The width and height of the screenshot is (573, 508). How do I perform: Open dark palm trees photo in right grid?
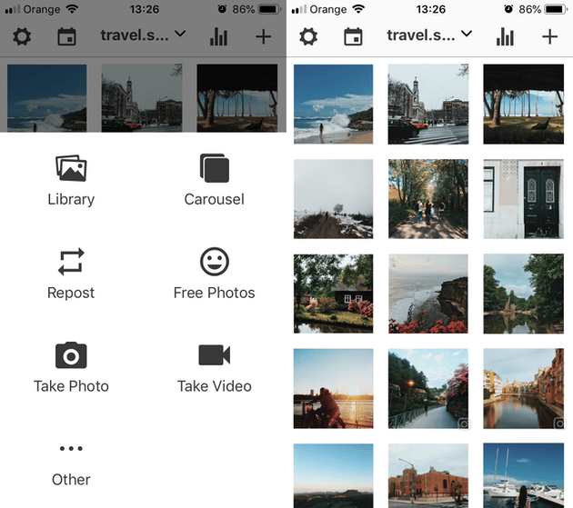click(523, 105)
